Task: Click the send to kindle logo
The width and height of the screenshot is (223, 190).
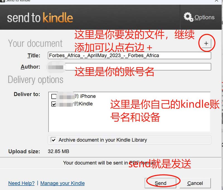Action: [40, 18]
